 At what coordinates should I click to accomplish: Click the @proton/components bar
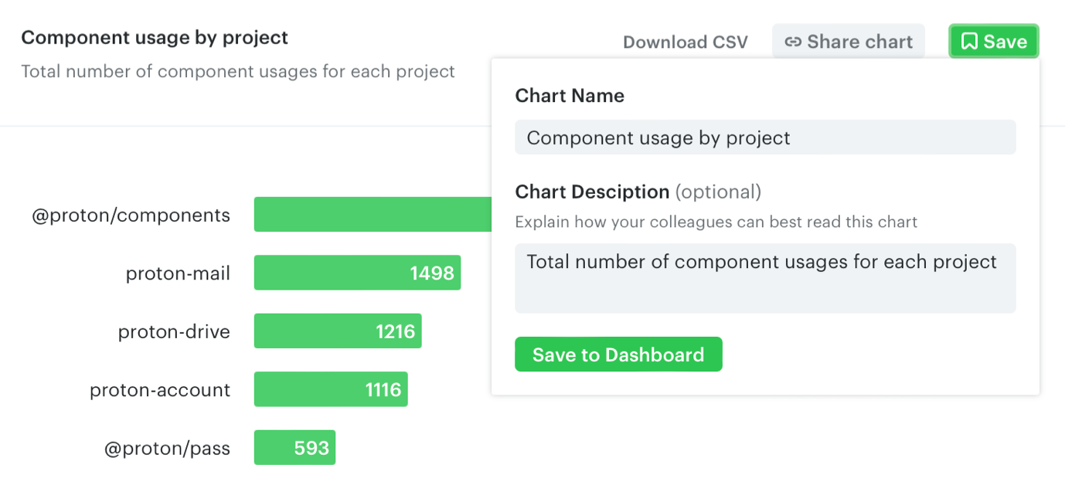373,215
